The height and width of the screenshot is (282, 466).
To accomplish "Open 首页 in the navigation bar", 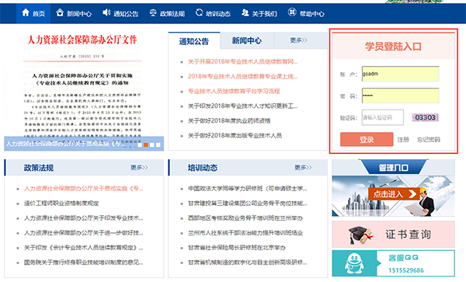I will point(33,13).
